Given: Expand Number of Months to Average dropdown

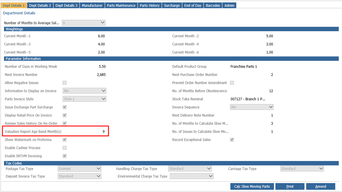Looking at the screenshot, I should coord(83,23).
